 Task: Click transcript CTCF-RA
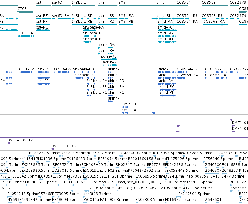[25, 33]
